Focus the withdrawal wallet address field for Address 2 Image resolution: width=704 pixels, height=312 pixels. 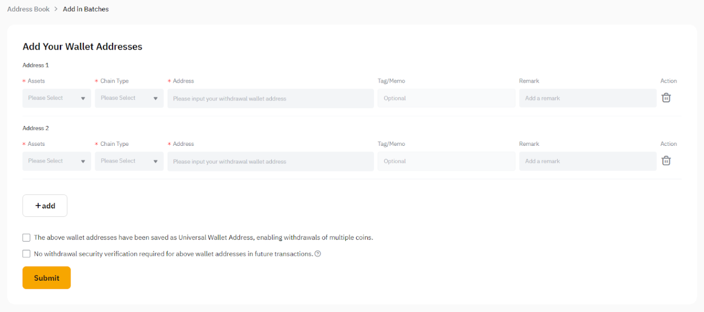tap(270, 161)
